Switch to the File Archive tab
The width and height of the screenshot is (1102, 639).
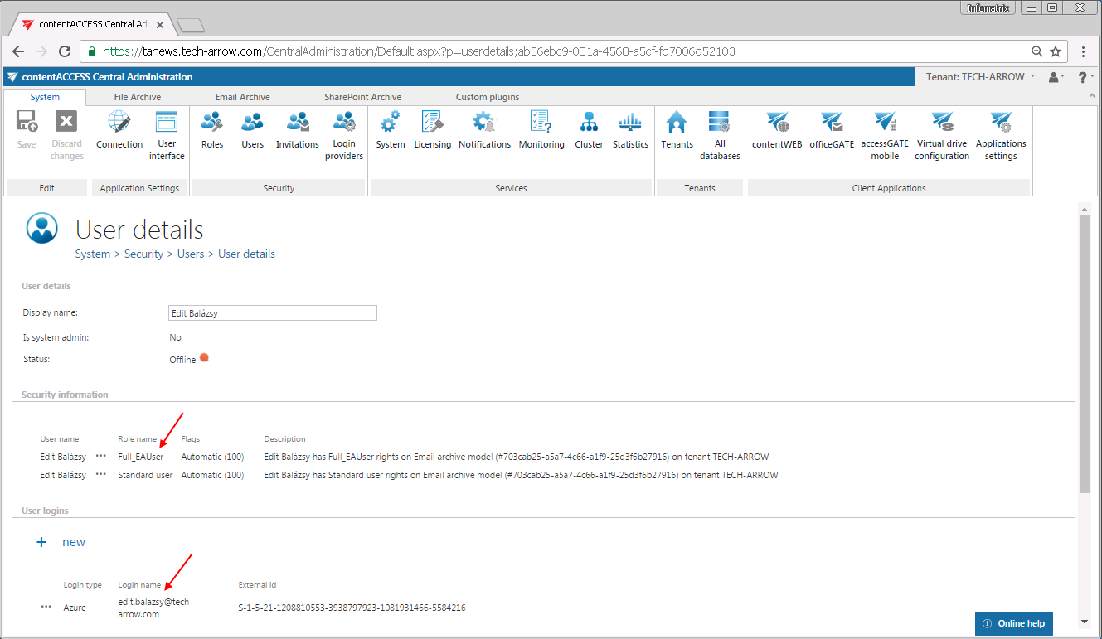[x=138, y=97]
